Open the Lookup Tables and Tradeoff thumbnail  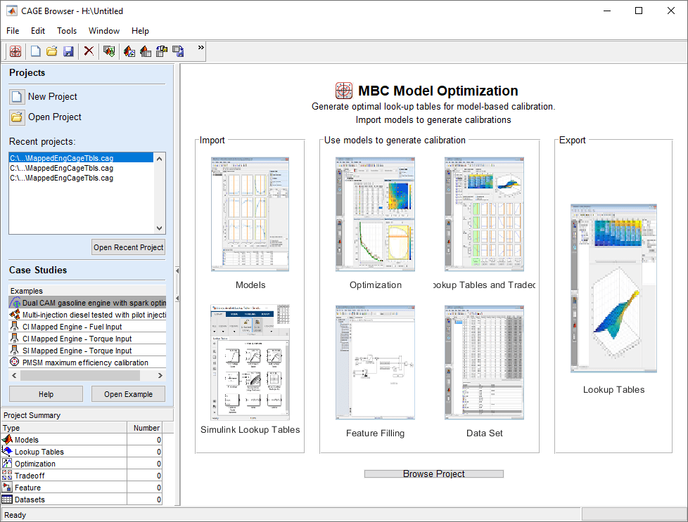484,214
